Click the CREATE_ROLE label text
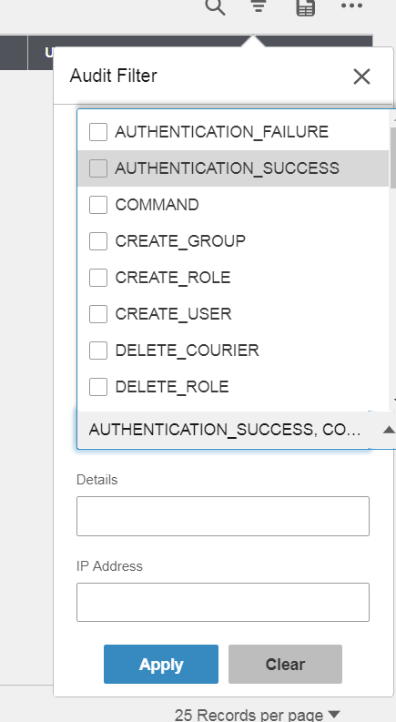Viewport: 396px width, 722px height. tap(173, 278)
